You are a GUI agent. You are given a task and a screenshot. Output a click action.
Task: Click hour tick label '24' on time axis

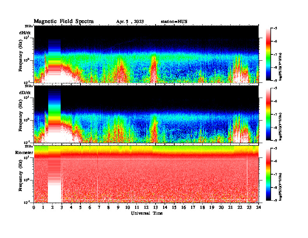[x=259, y=208]
